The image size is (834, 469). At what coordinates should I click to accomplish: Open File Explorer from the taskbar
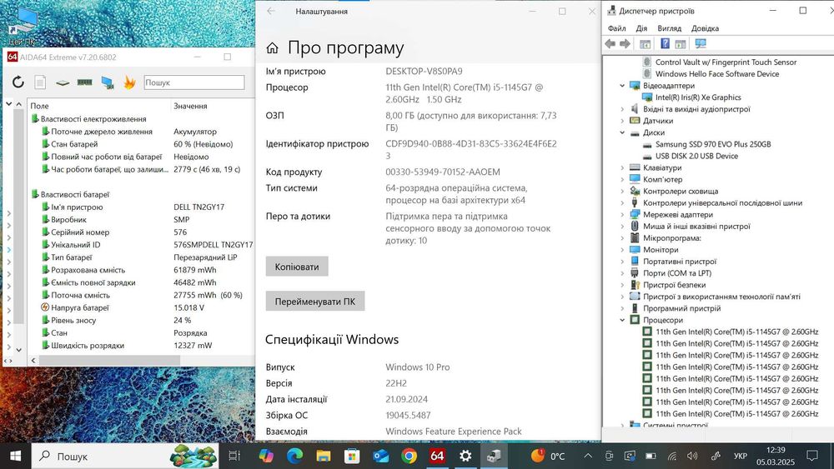coord(324,456)
